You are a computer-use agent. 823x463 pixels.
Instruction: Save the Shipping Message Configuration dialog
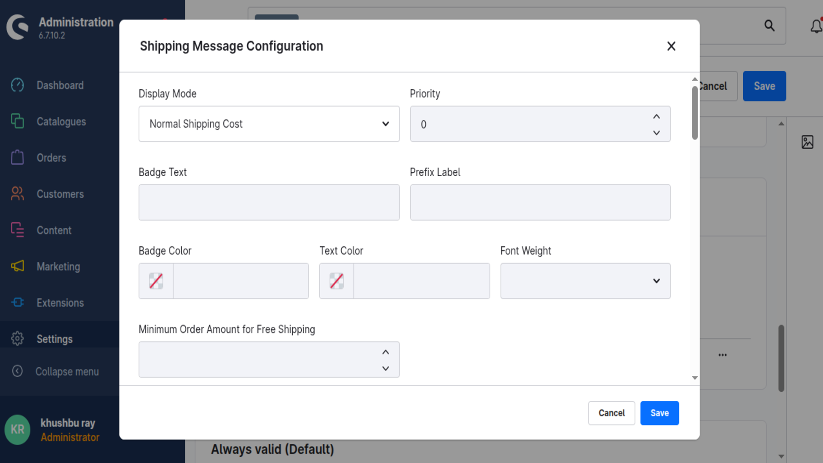tap(659, 413)
